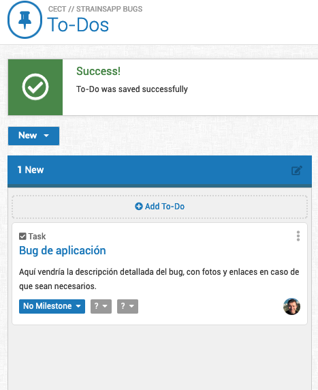This screenshot has width=318, height=390.
Task: Click the task description text
Action: (x=159, y=279)
